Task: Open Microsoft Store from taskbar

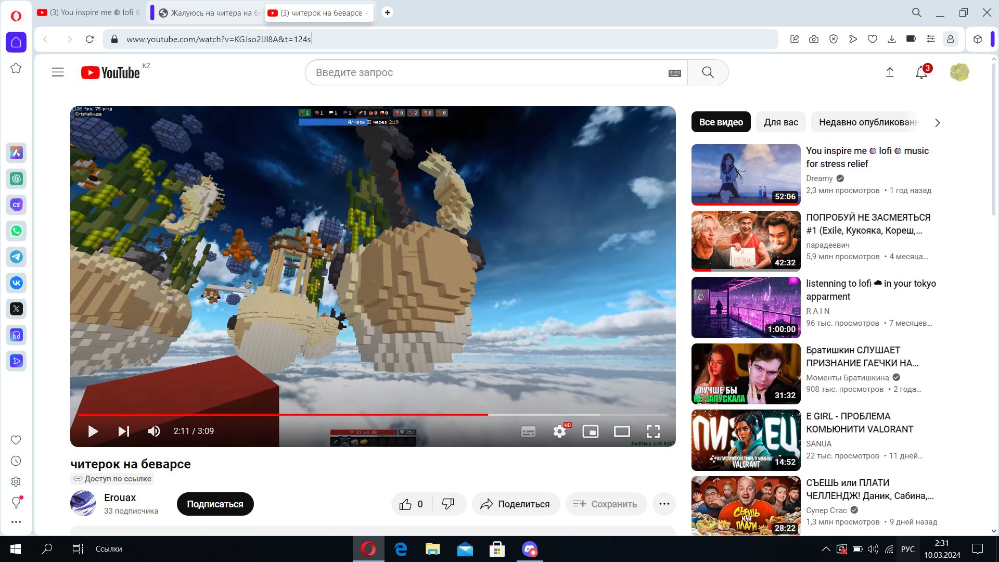Action: [497, 549]
